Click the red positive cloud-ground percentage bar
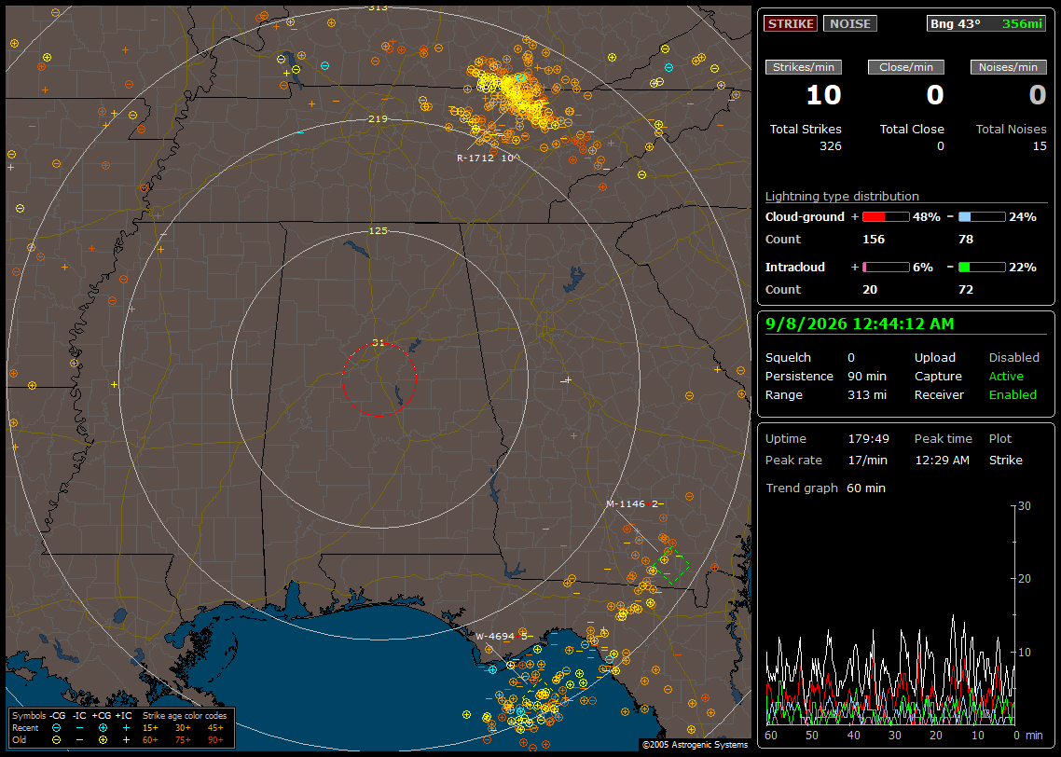This screenshot has width=1061, height=757. [x=886, y=217]
